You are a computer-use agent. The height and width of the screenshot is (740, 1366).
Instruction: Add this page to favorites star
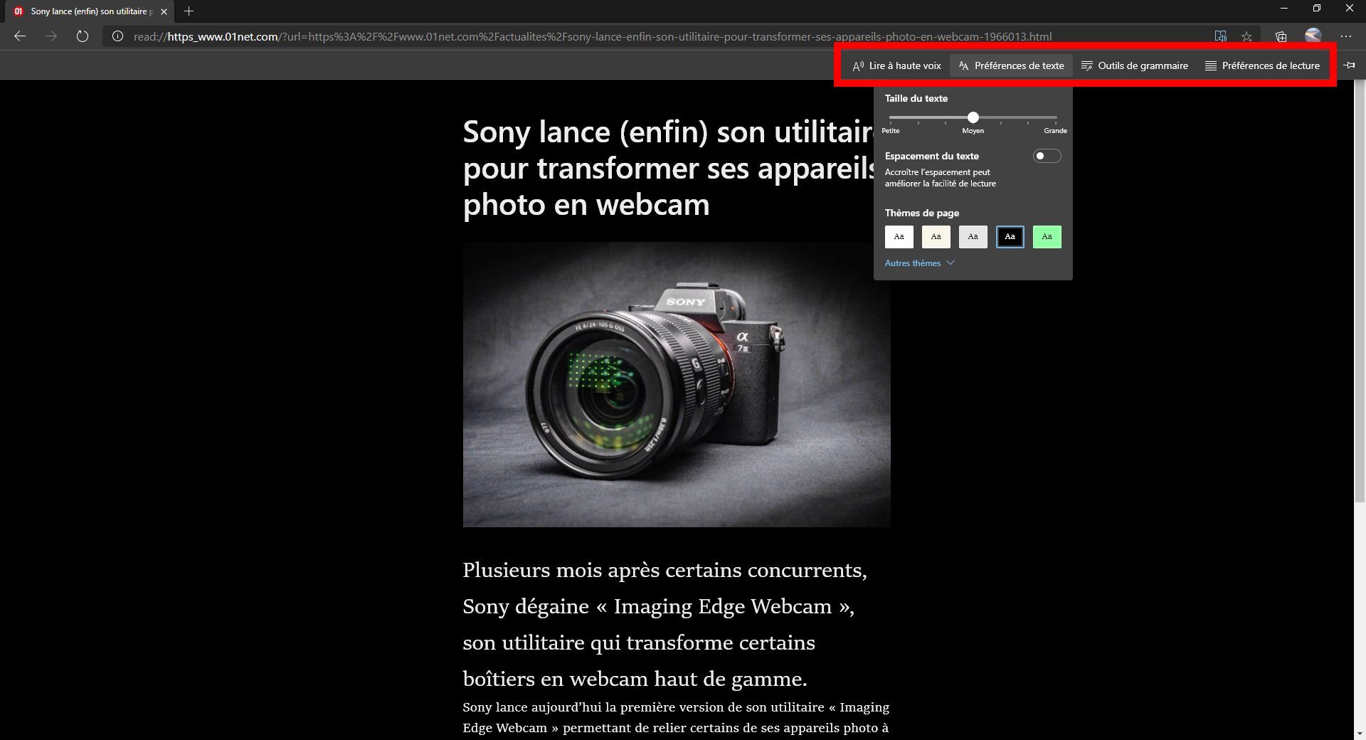(1246, 36)
